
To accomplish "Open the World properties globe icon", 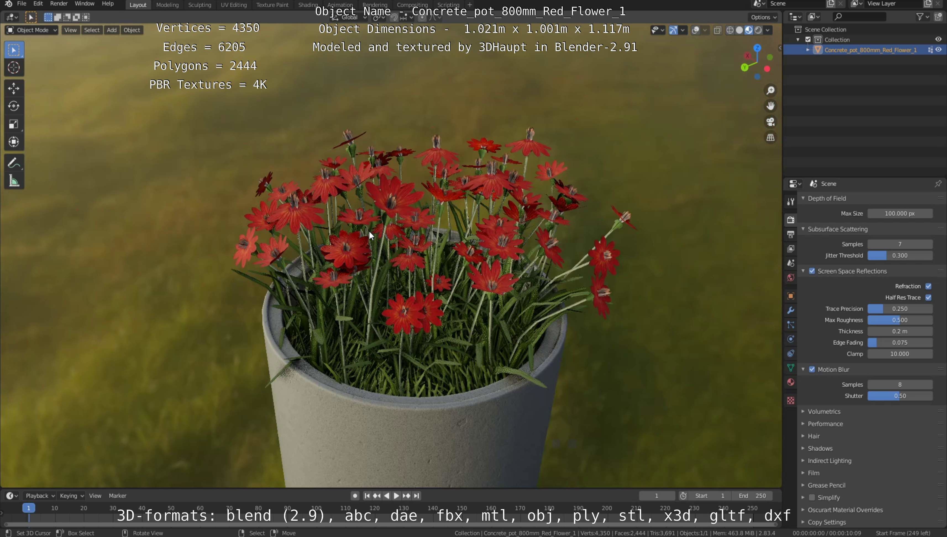I will [790, 277].
